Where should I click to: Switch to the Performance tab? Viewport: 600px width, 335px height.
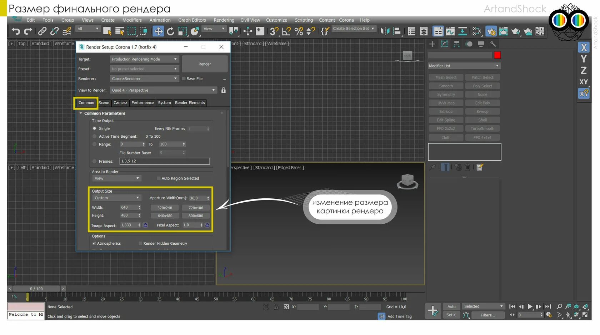pos(142,103)
